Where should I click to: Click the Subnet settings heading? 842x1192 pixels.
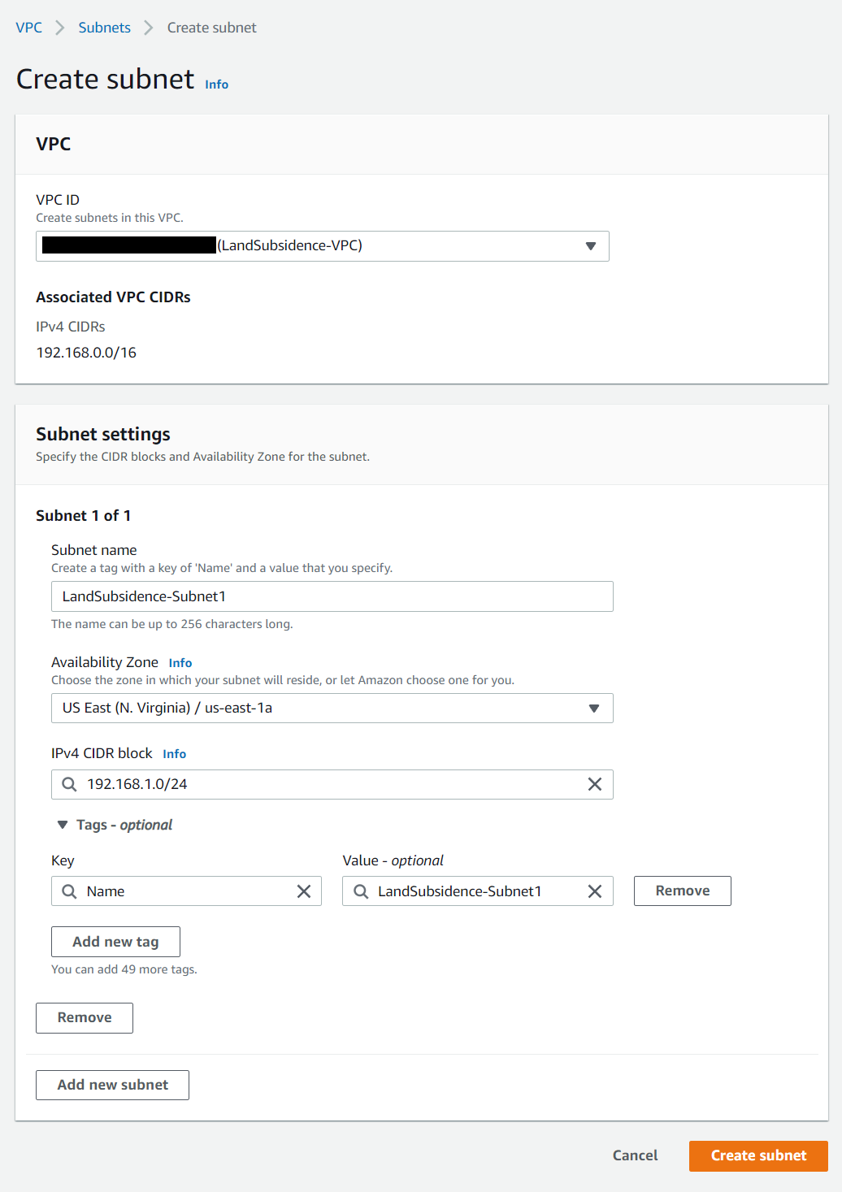(x=103, y=434)
